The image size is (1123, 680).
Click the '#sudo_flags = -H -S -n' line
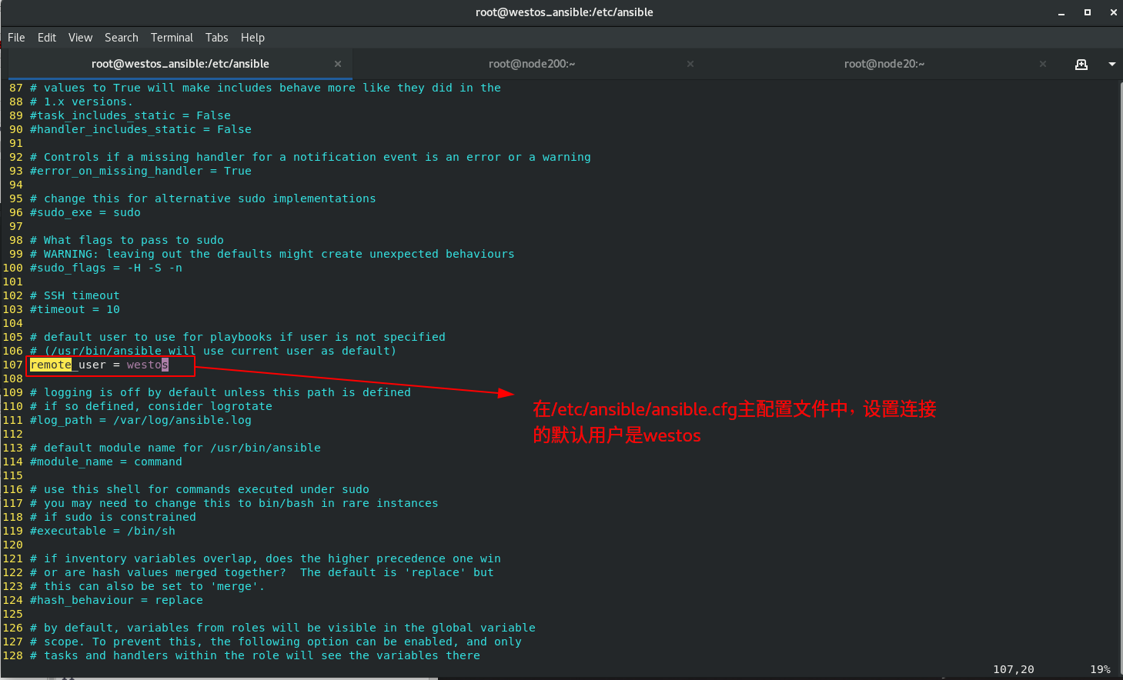(x=106, y=268)
